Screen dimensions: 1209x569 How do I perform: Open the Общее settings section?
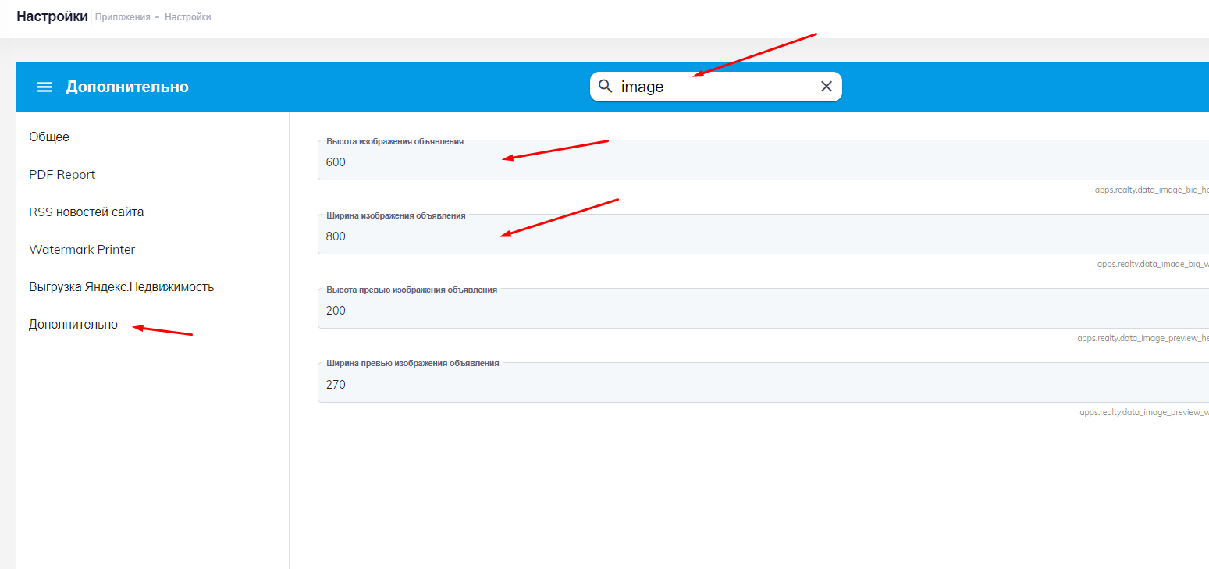click(x=49, y=137)
